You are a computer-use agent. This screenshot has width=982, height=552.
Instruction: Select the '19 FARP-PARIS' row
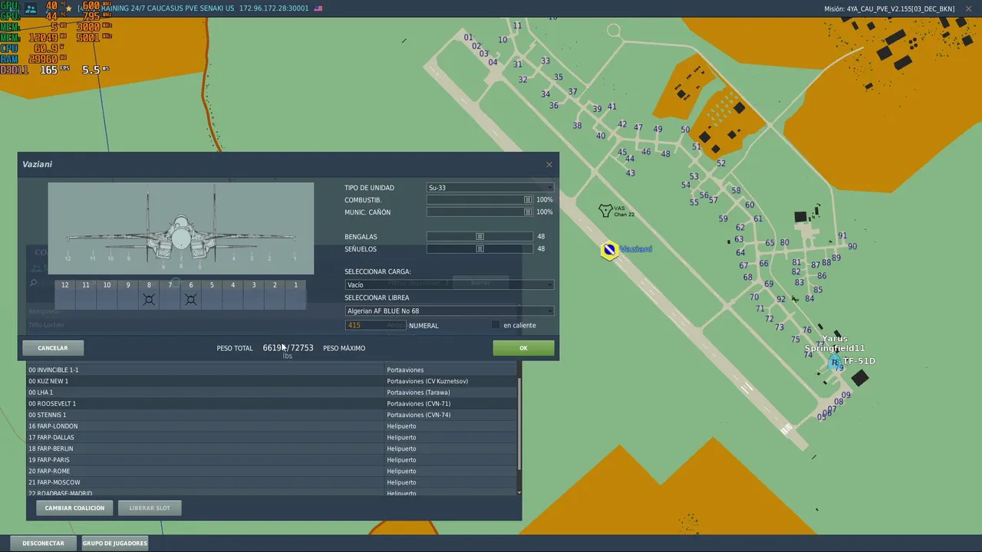pos(272,460)
